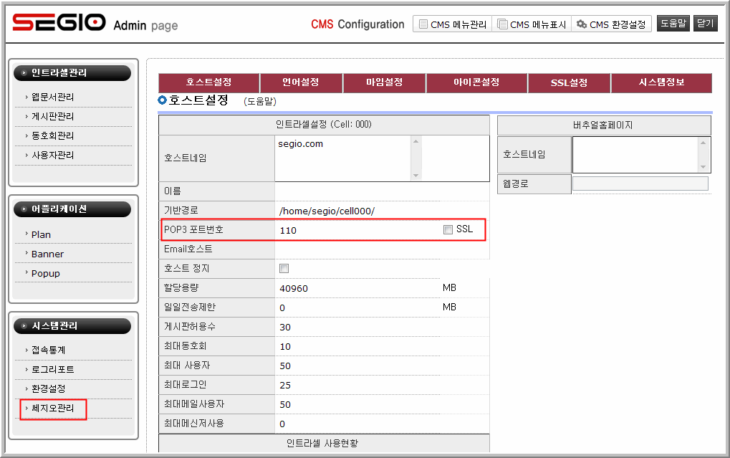This screenshot has height=458, width=730.
Task: Click the 도움말 button in header
Action: coord(673,24)
